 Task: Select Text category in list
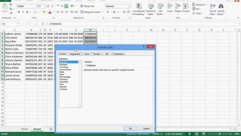[61, 84]
